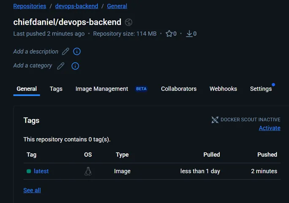Click the Pulled column header

212,155
